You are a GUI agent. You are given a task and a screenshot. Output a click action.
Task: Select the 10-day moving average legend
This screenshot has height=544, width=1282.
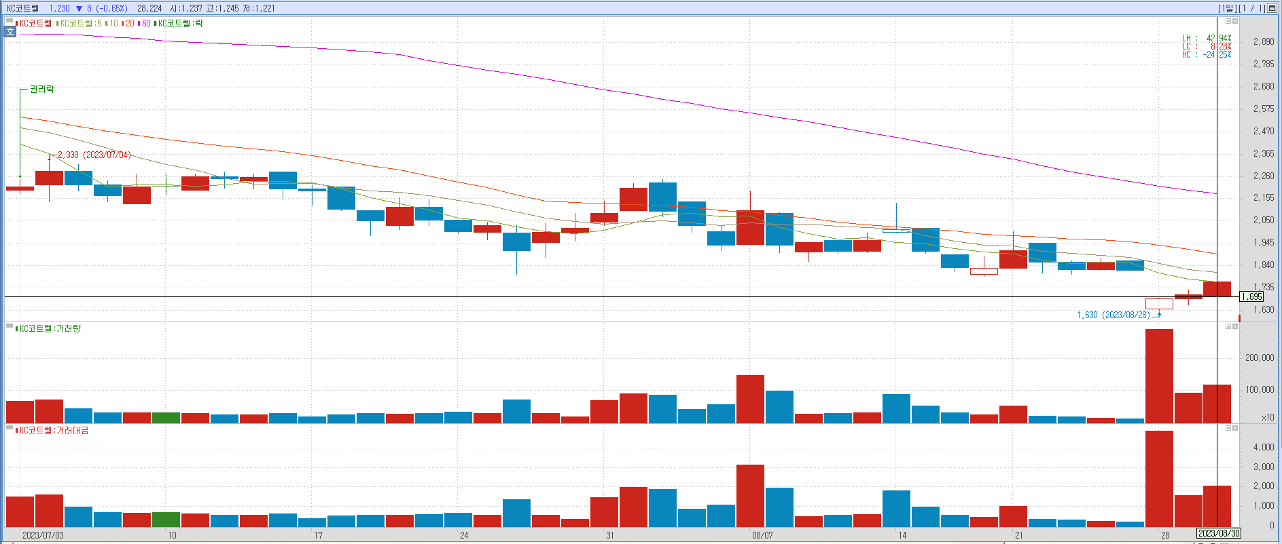[x=113, y=23]
